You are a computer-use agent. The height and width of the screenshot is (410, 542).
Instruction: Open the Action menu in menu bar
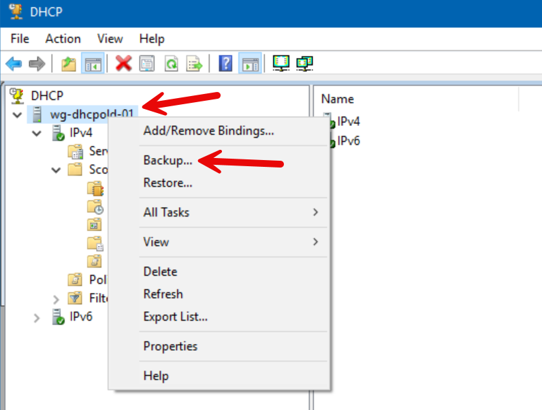63,39
